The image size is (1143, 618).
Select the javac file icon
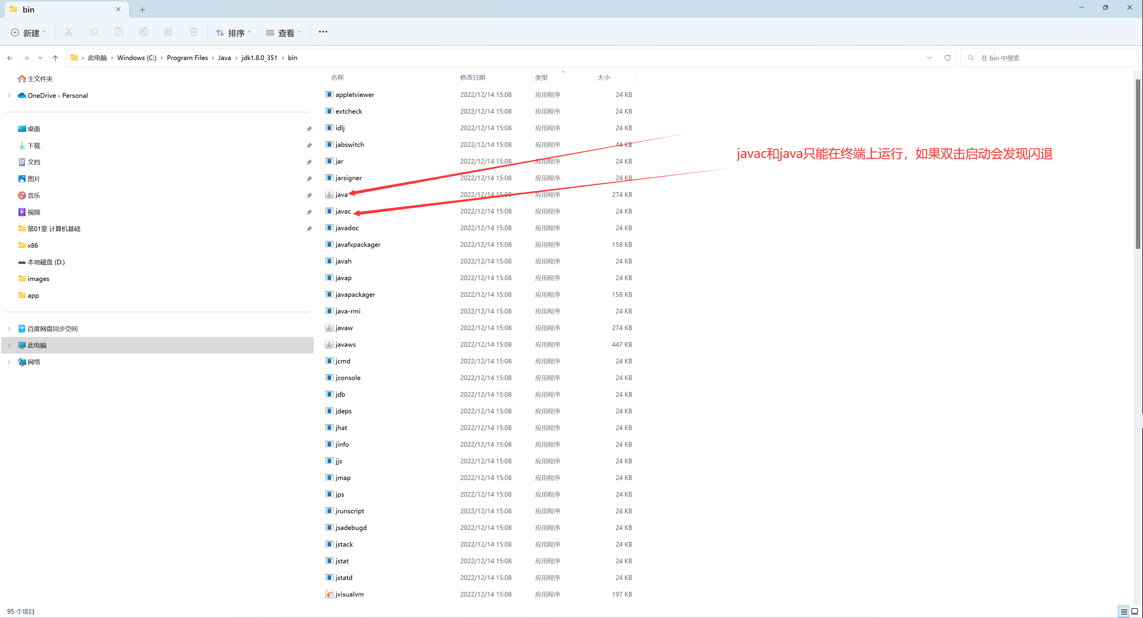point(329,211)
